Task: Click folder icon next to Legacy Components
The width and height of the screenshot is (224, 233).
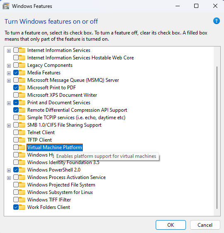Action: tap(22, 65)
